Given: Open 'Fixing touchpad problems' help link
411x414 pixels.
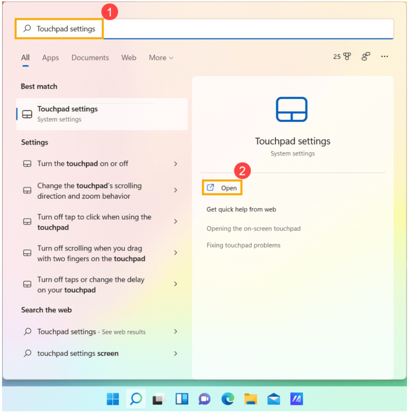Looking at the screenshot, I should point(244,246).
